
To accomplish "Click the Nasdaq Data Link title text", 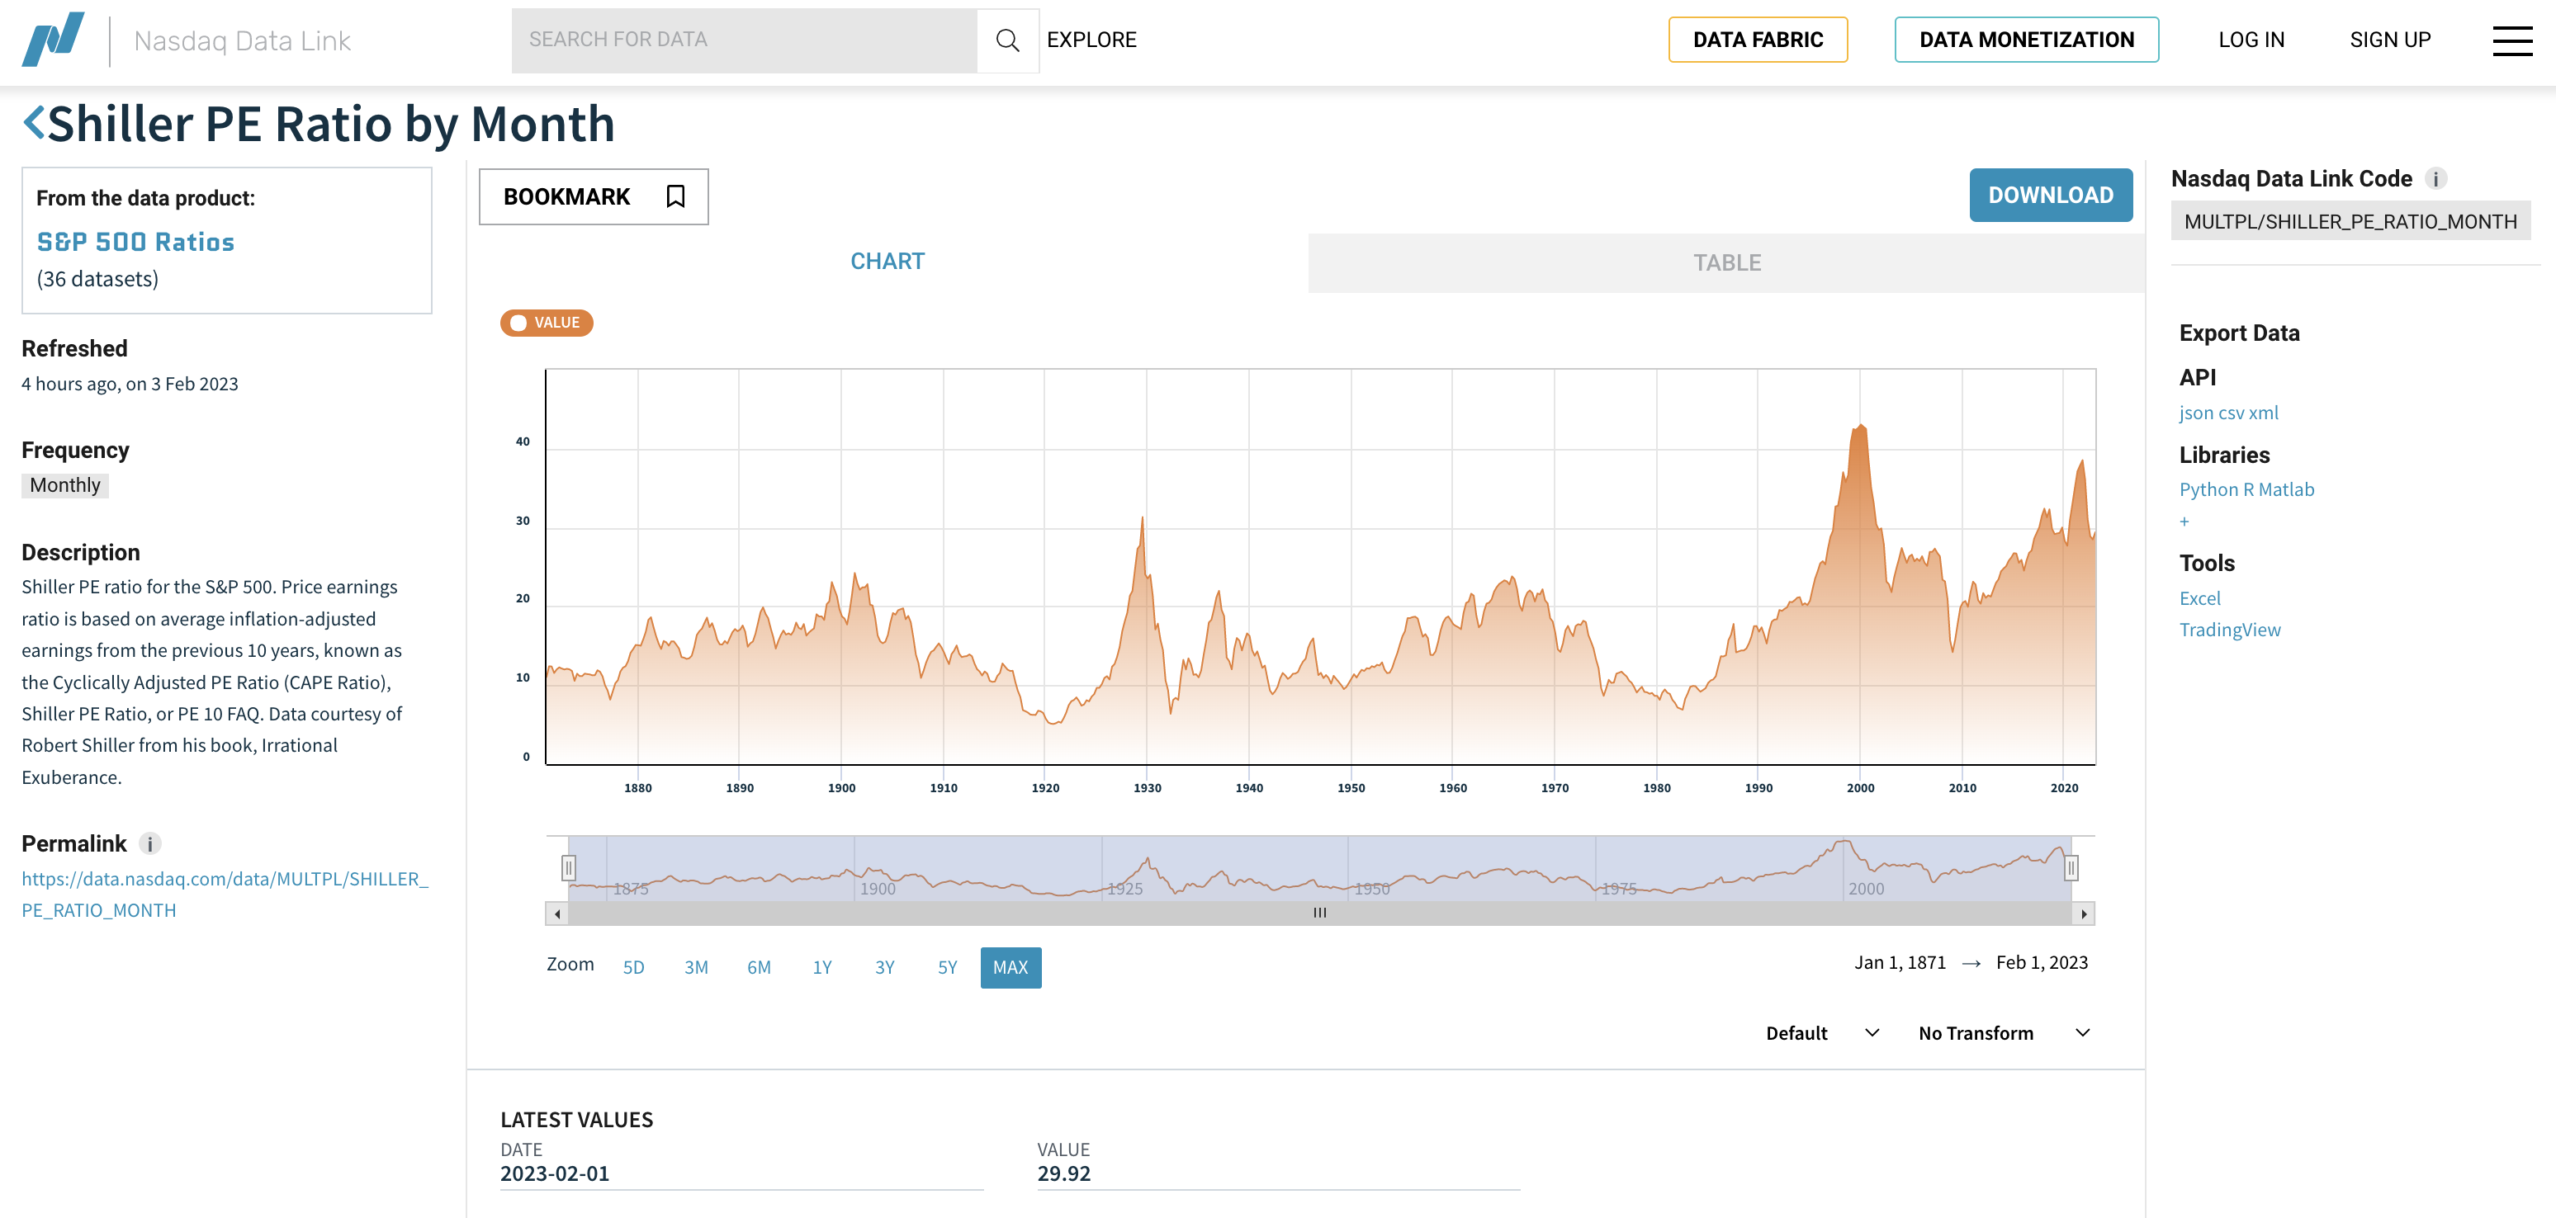I will point(242,40).
